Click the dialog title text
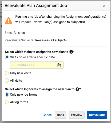Screen dimensions: 111x123 36,6
